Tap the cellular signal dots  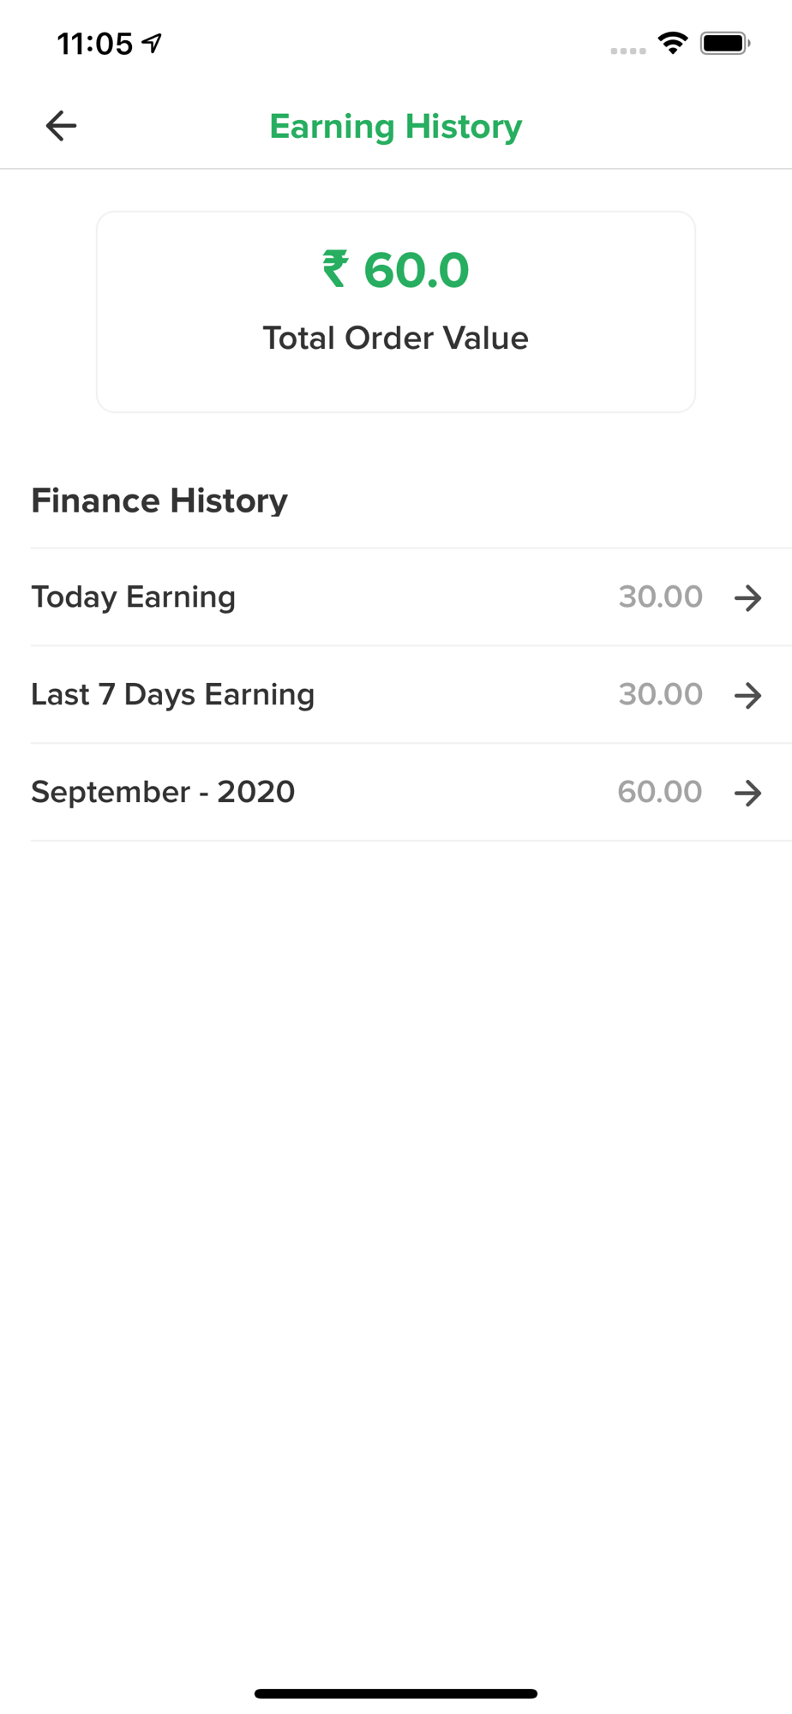pyautogui.click(x=628, y=51)
